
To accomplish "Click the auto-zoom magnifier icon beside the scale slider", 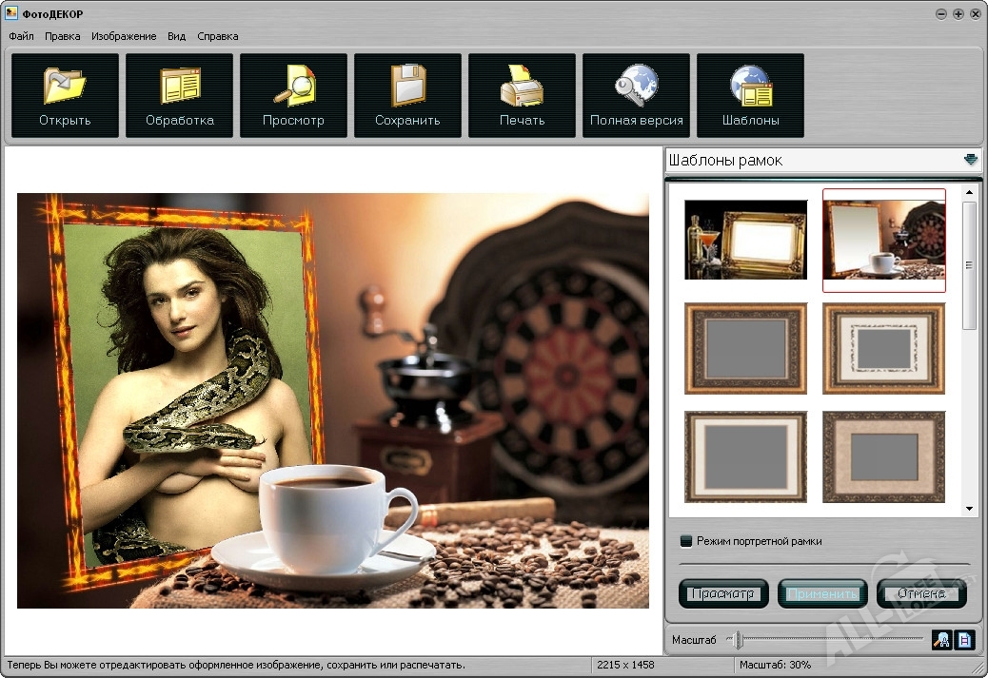I will point(941,640).
